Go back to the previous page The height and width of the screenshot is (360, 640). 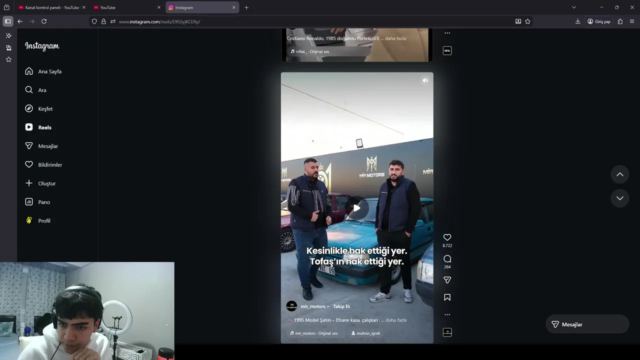pos(20,21)
